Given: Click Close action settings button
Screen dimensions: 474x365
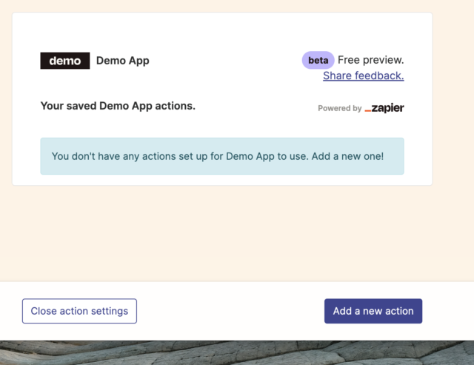Looking at the screenshot, I should 79,311.
